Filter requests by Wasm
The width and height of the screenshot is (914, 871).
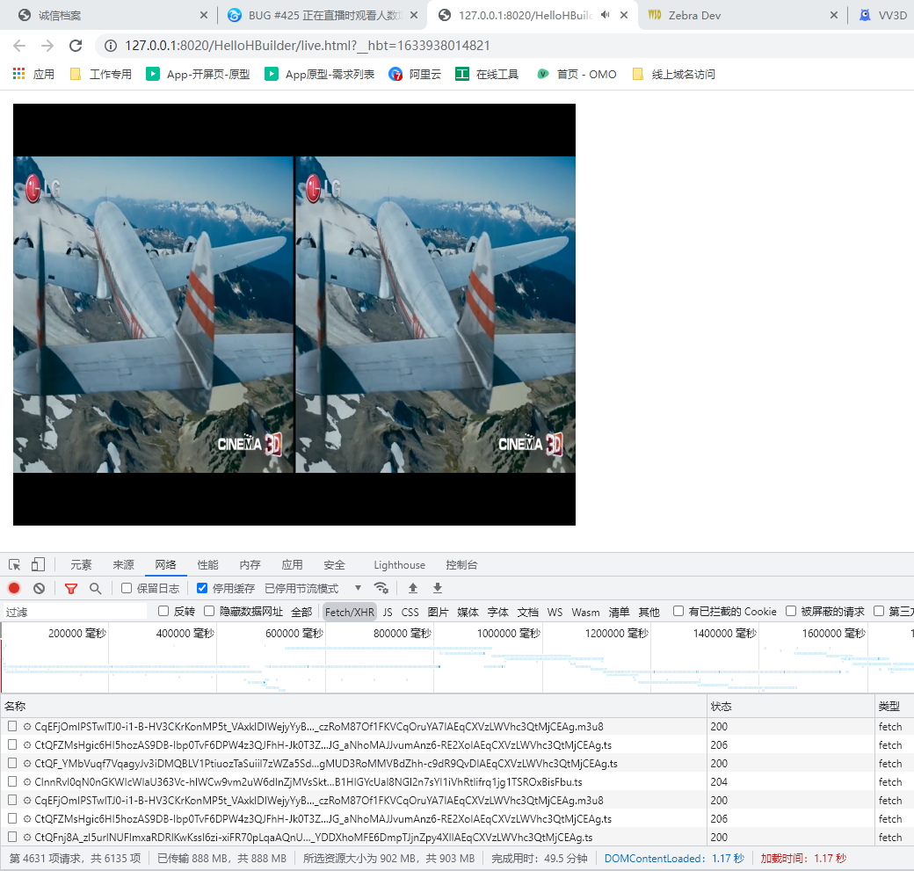[x=586, y=612]
